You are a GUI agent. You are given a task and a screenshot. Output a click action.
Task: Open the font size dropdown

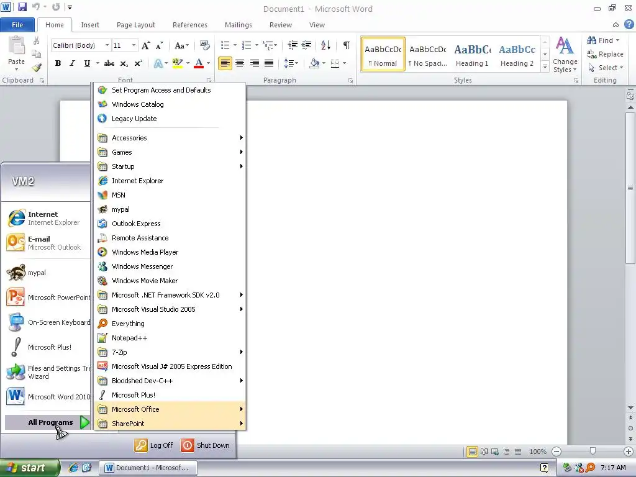pyautogui.click(x=134, y=45)
